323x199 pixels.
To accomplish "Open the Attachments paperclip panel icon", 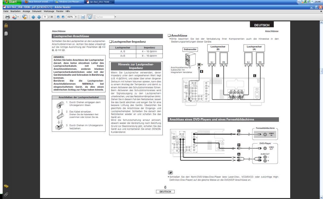I will tap(6, 194).
